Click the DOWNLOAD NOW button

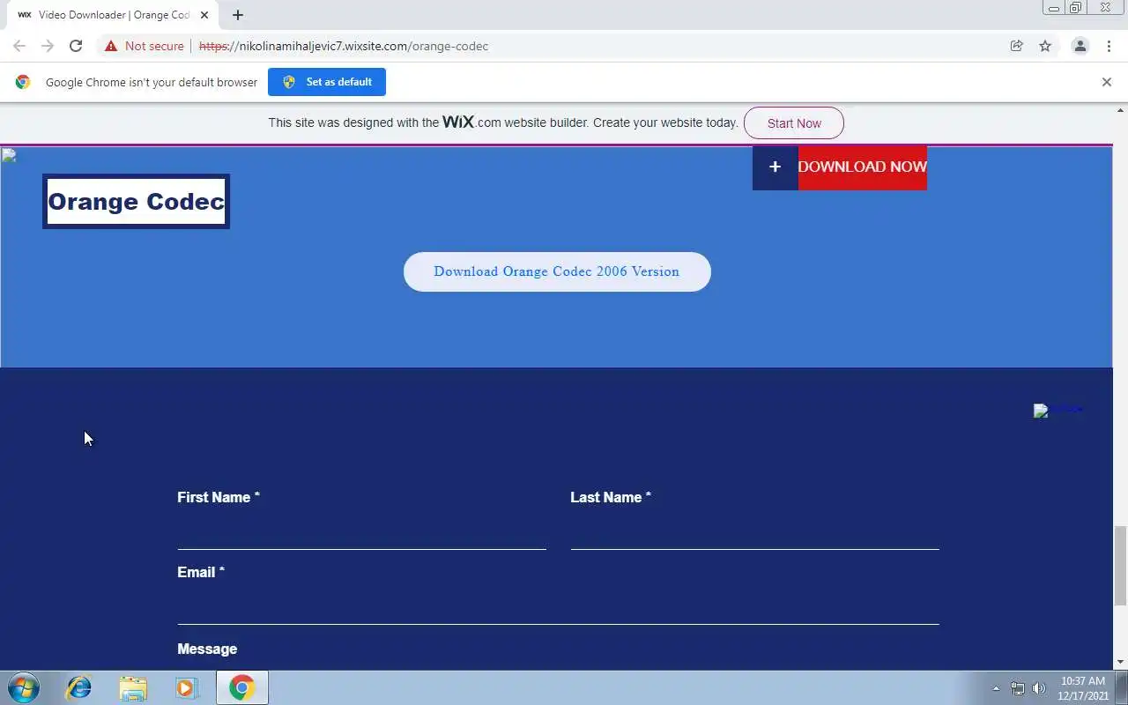(x=862, y=167)
